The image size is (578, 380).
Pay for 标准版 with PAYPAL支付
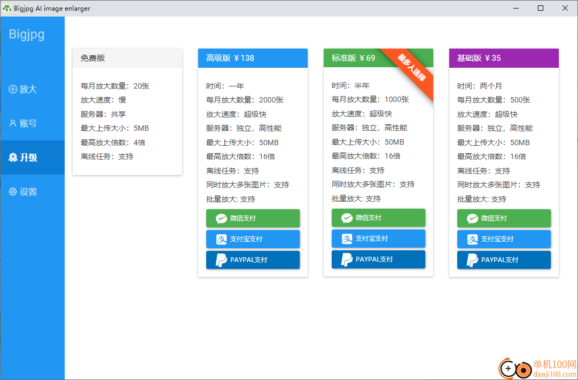pyautogui.click(x=378, y=259)
